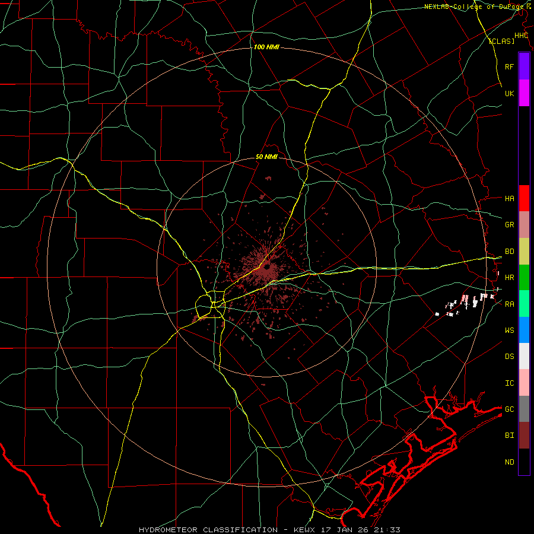
Task: Click the BI brown legend color block
Action: [524, 436]
